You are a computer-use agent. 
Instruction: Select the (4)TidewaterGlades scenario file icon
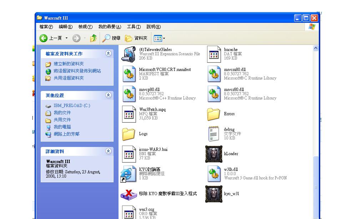click(129, 54)
